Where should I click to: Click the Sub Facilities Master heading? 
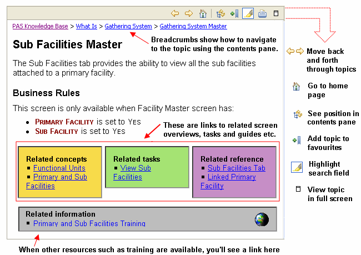67,44
